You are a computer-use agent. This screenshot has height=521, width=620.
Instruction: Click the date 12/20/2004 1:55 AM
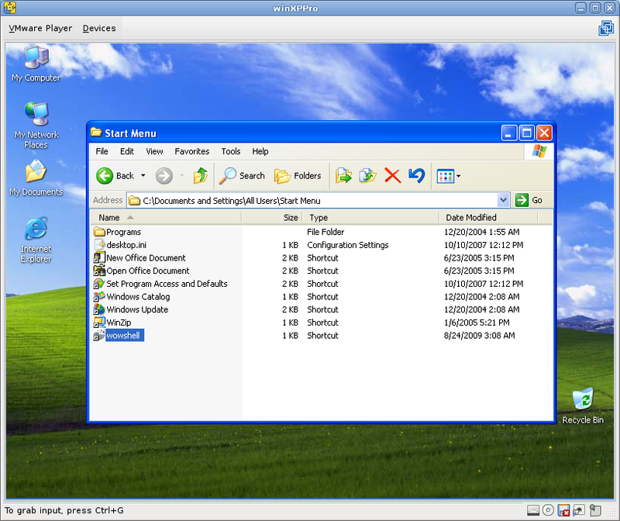click(x=481, y=232)
